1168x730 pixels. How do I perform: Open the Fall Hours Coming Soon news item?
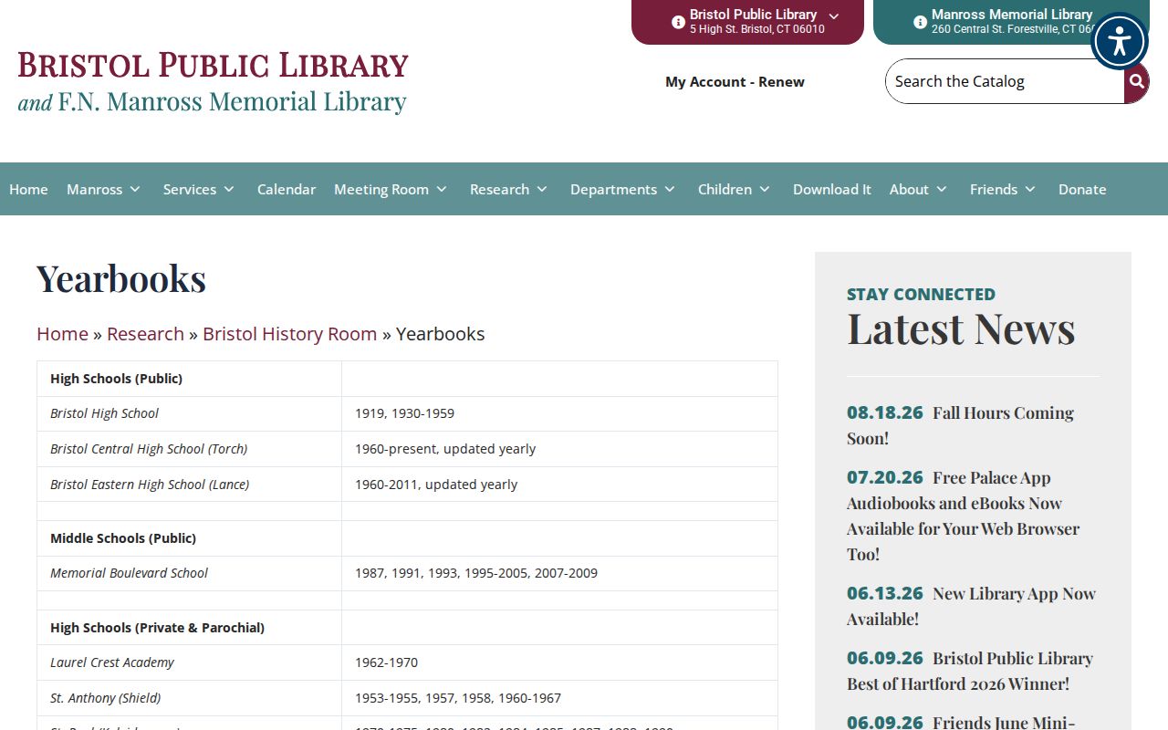960,425
